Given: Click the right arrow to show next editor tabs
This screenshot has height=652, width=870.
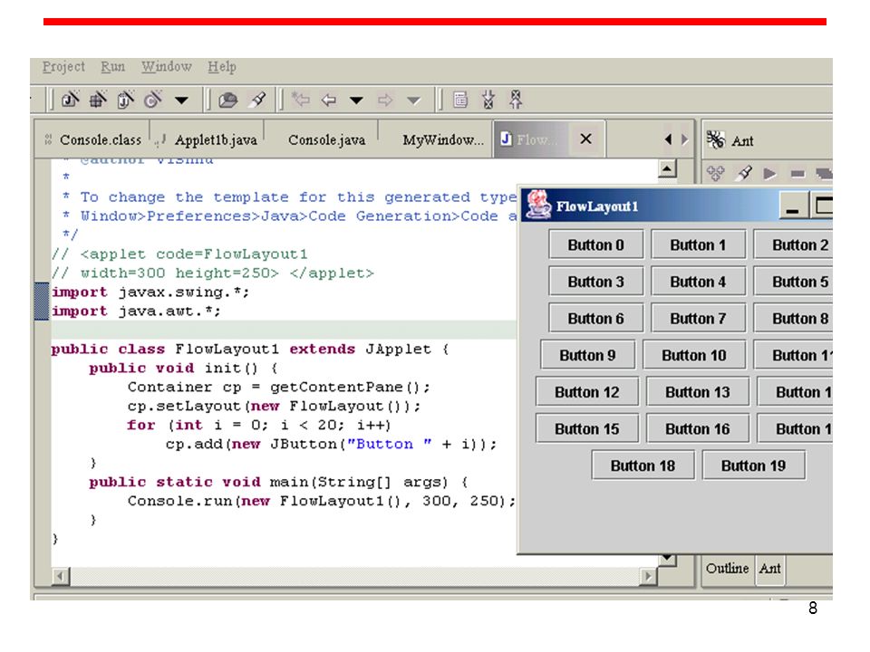Looking at the screenshot, I should click(x=685, y=139).
